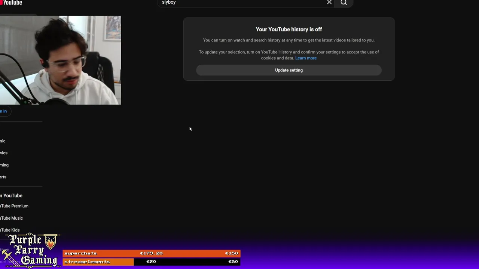This screenshot has width=479, height=269.
Task: Open the Sports sidebar item
Action: pyautogui.click(x=3, y=177)
